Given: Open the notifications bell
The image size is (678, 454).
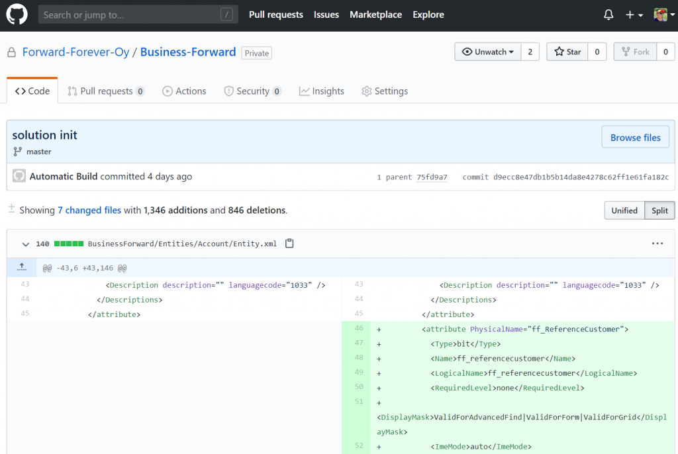Looking at the screenshot, I should tap(608, 15).
